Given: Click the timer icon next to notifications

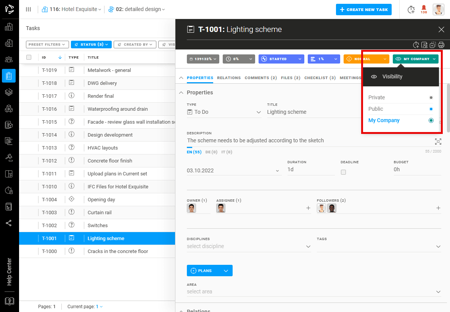Looking at the screenshot, I should 411,10.
